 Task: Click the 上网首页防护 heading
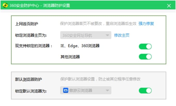click(27, 24)
